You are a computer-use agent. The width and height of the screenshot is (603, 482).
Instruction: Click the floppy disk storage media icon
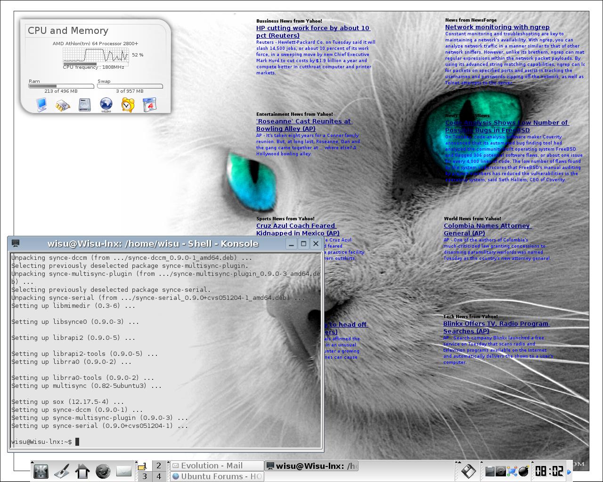tap(469, 471)
